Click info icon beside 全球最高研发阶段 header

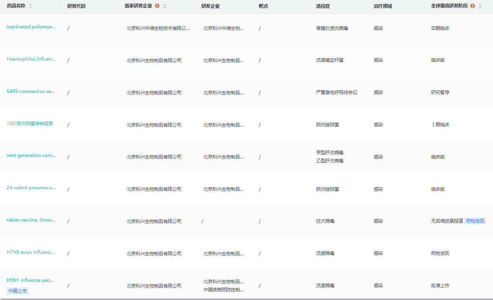click(472, 6)
